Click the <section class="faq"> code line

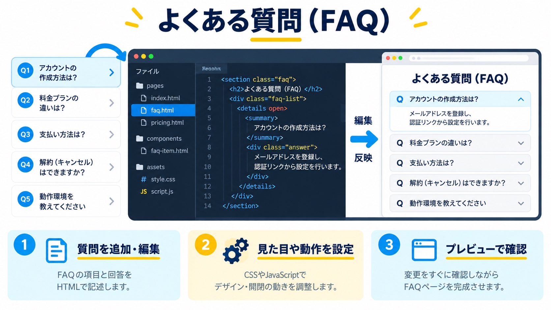tap(258, 79)
